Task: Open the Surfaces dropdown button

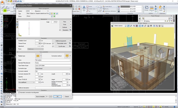Action: coord(65,27)
